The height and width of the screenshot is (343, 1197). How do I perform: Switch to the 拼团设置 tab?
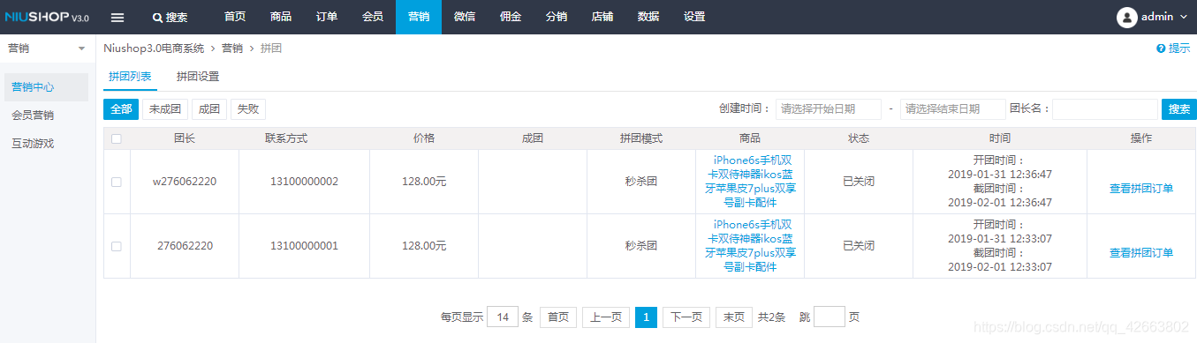pos(198,77)
